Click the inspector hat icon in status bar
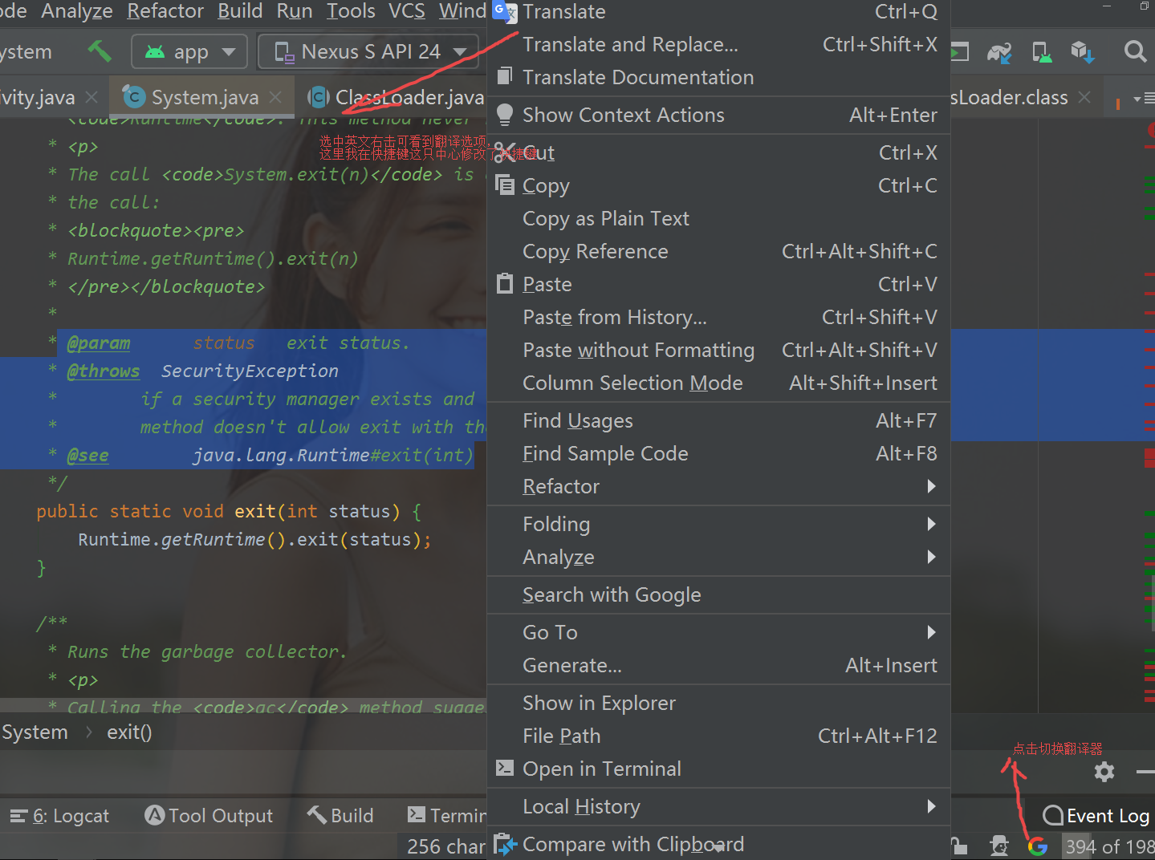This screenshot has width=1155, height=860. tap(999, 846)
